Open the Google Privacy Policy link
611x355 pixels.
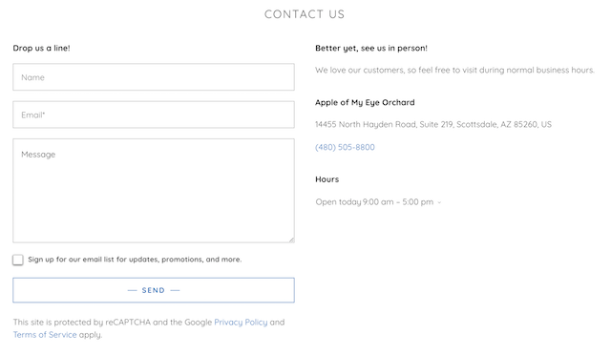pos(241,323)
